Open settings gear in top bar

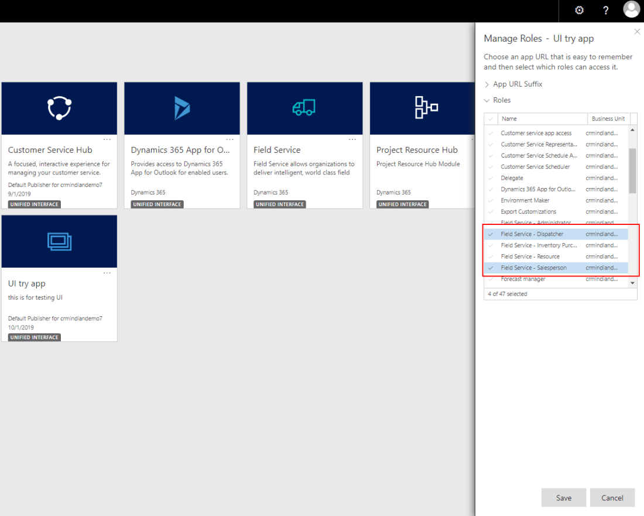pos(579,11)
